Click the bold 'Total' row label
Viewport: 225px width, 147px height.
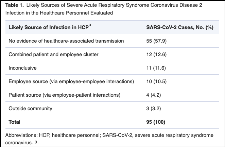(15, 122)
